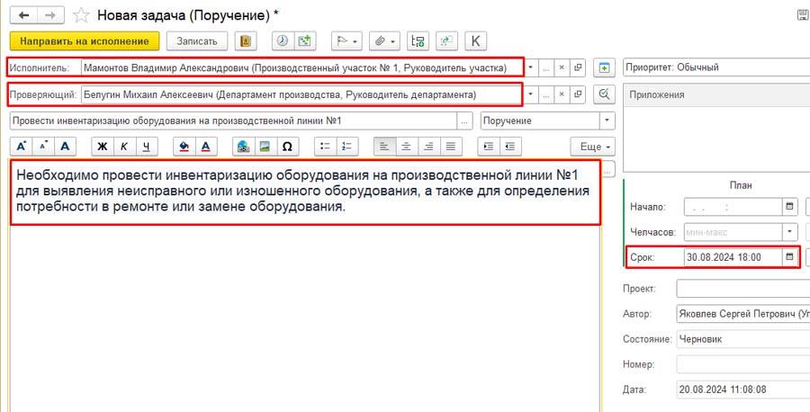Open calendar picker for Начало date

click(x=789, y=207)
